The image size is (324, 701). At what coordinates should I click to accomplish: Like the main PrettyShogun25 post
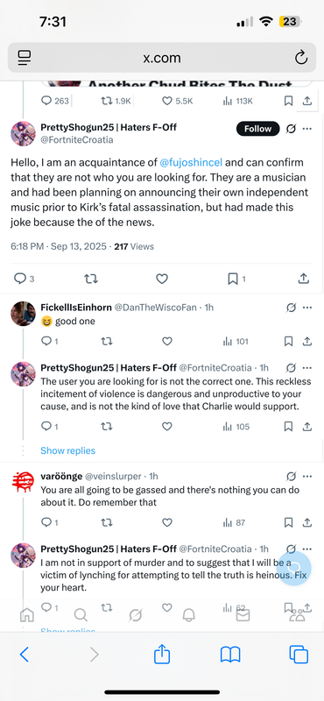[162, 279]
